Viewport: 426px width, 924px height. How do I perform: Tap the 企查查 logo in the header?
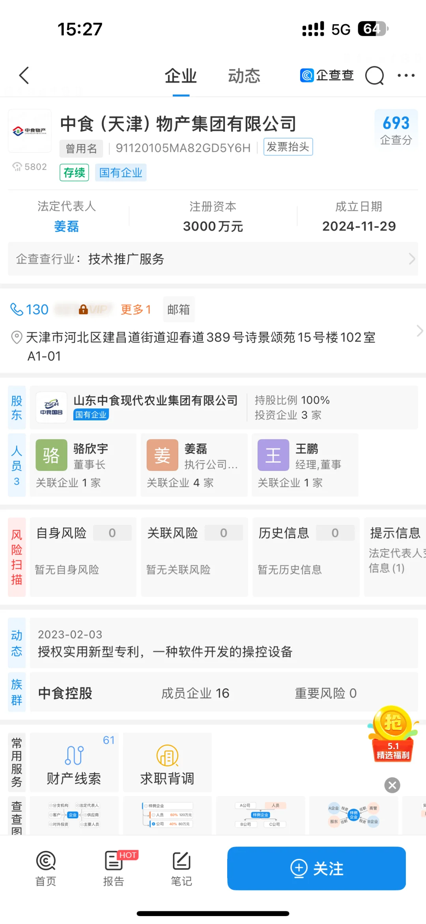(x=327, y=75)
